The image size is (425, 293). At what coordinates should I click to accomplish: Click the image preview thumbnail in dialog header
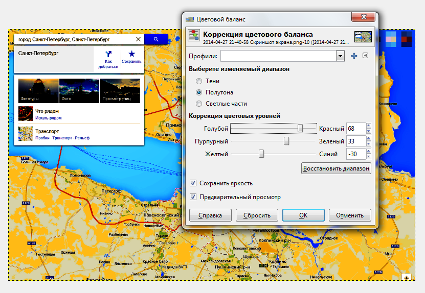click(363, 37)
